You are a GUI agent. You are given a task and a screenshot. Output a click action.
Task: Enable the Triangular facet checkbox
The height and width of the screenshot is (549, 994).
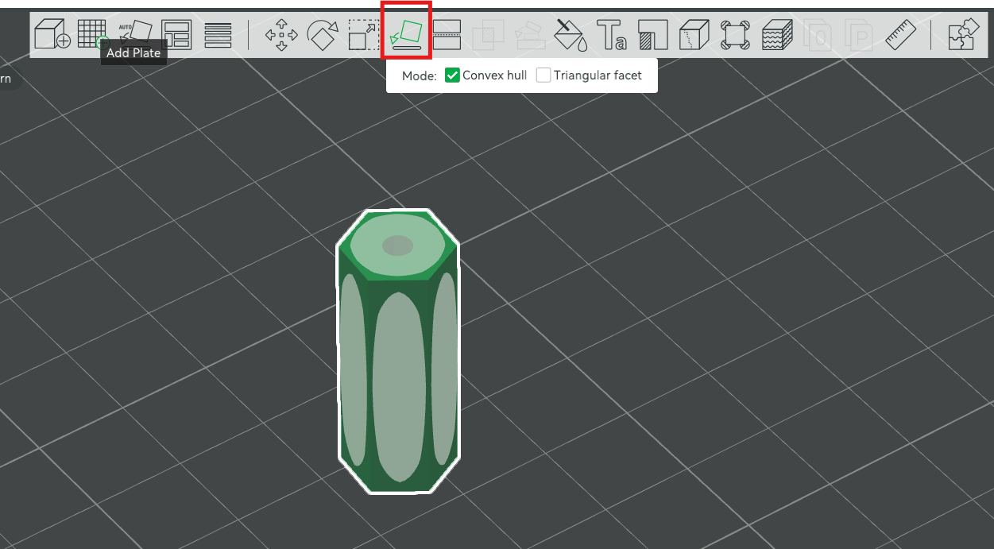pos(543,75)
